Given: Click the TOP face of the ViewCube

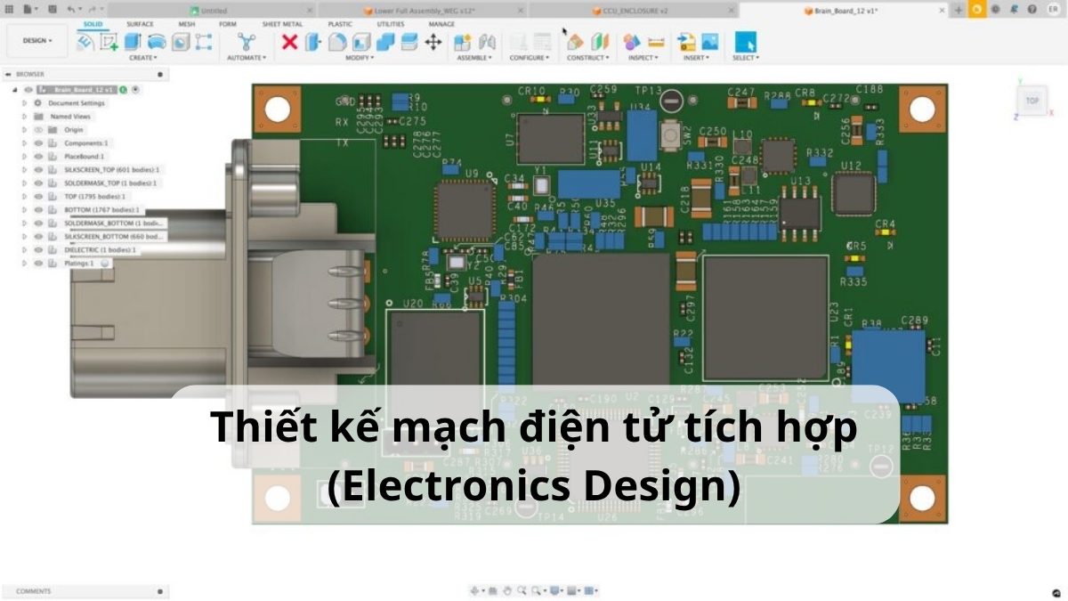Looking at the screenshot, I should (1032, 101).
